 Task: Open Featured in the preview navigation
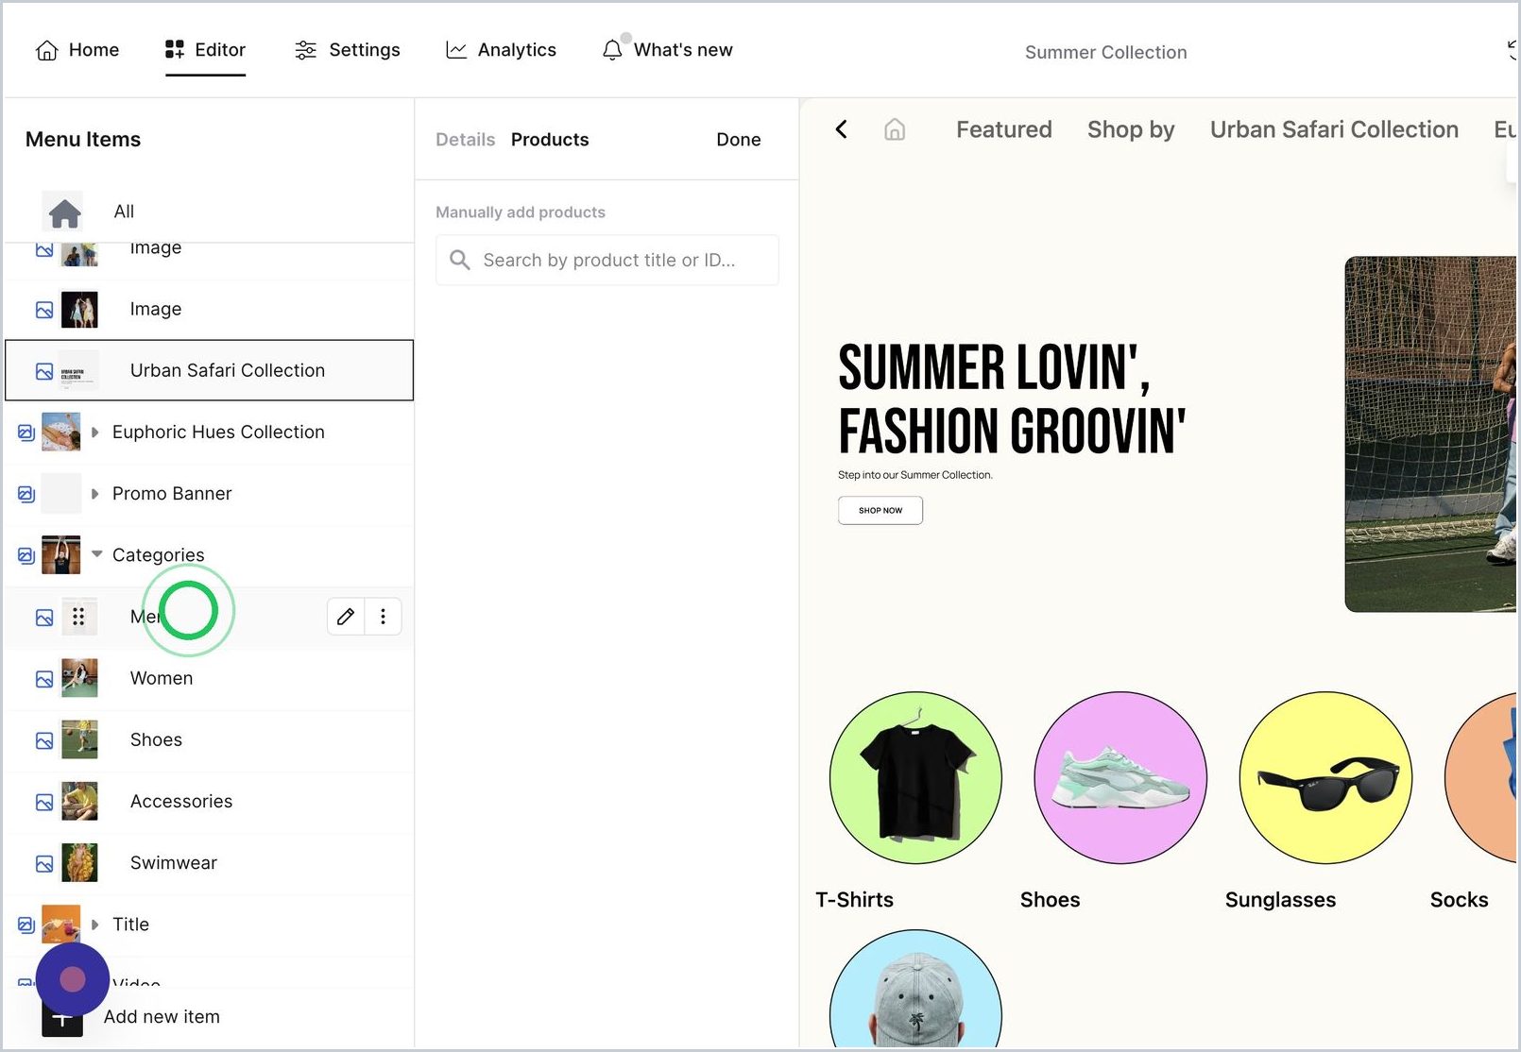tap(1003, 129)
